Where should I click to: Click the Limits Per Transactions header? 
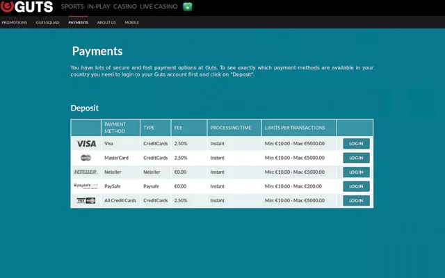tap(299, 128)
